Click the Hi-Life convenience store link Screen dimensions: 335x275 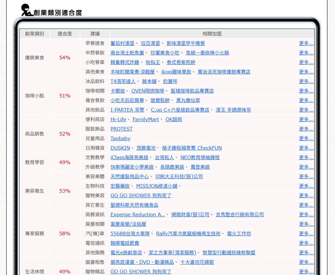pos(118,119)
